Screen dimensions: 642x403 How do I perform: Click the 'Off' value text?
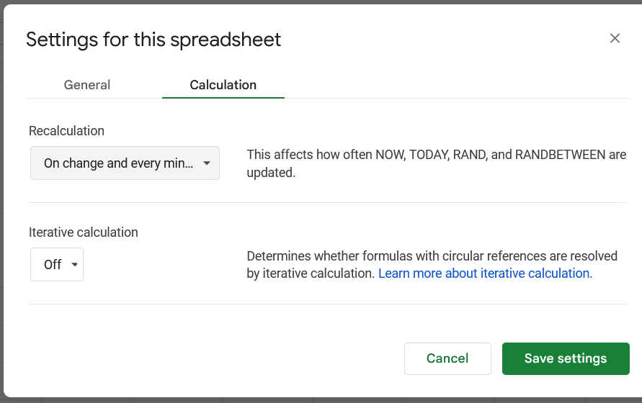click(53, 265)
